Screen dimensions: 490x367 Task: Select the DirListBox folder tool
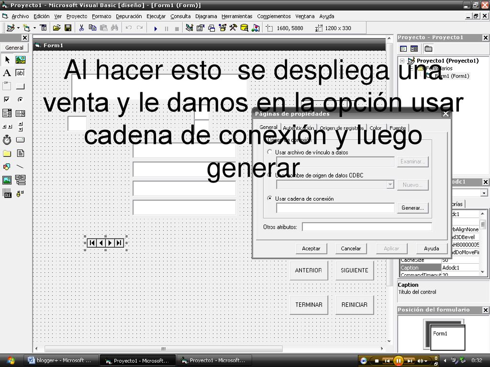click(x=7, y=153)
